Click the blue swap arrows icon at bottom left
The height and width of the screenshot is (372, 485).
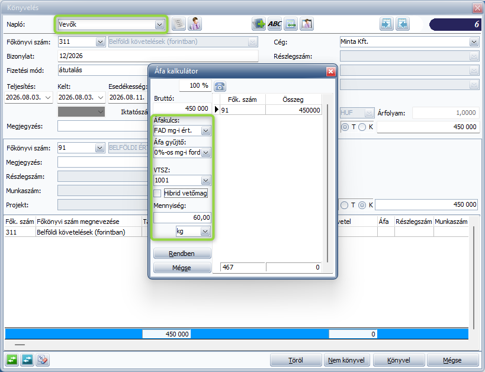point(27,360)
